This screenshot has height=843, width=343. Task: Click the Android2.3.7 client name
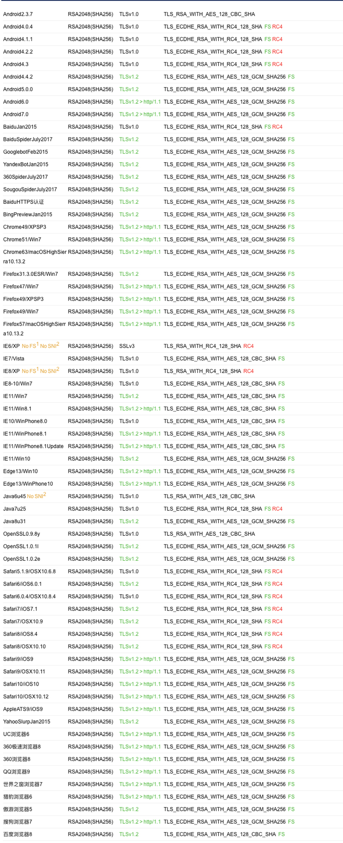(18, 14)
